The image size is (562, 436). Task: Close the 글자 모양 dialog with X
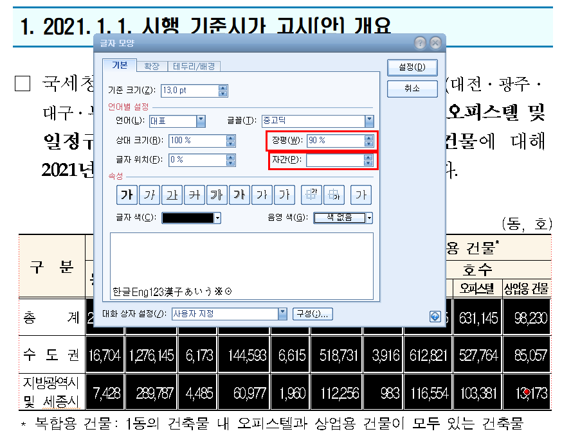coord(435,43)
